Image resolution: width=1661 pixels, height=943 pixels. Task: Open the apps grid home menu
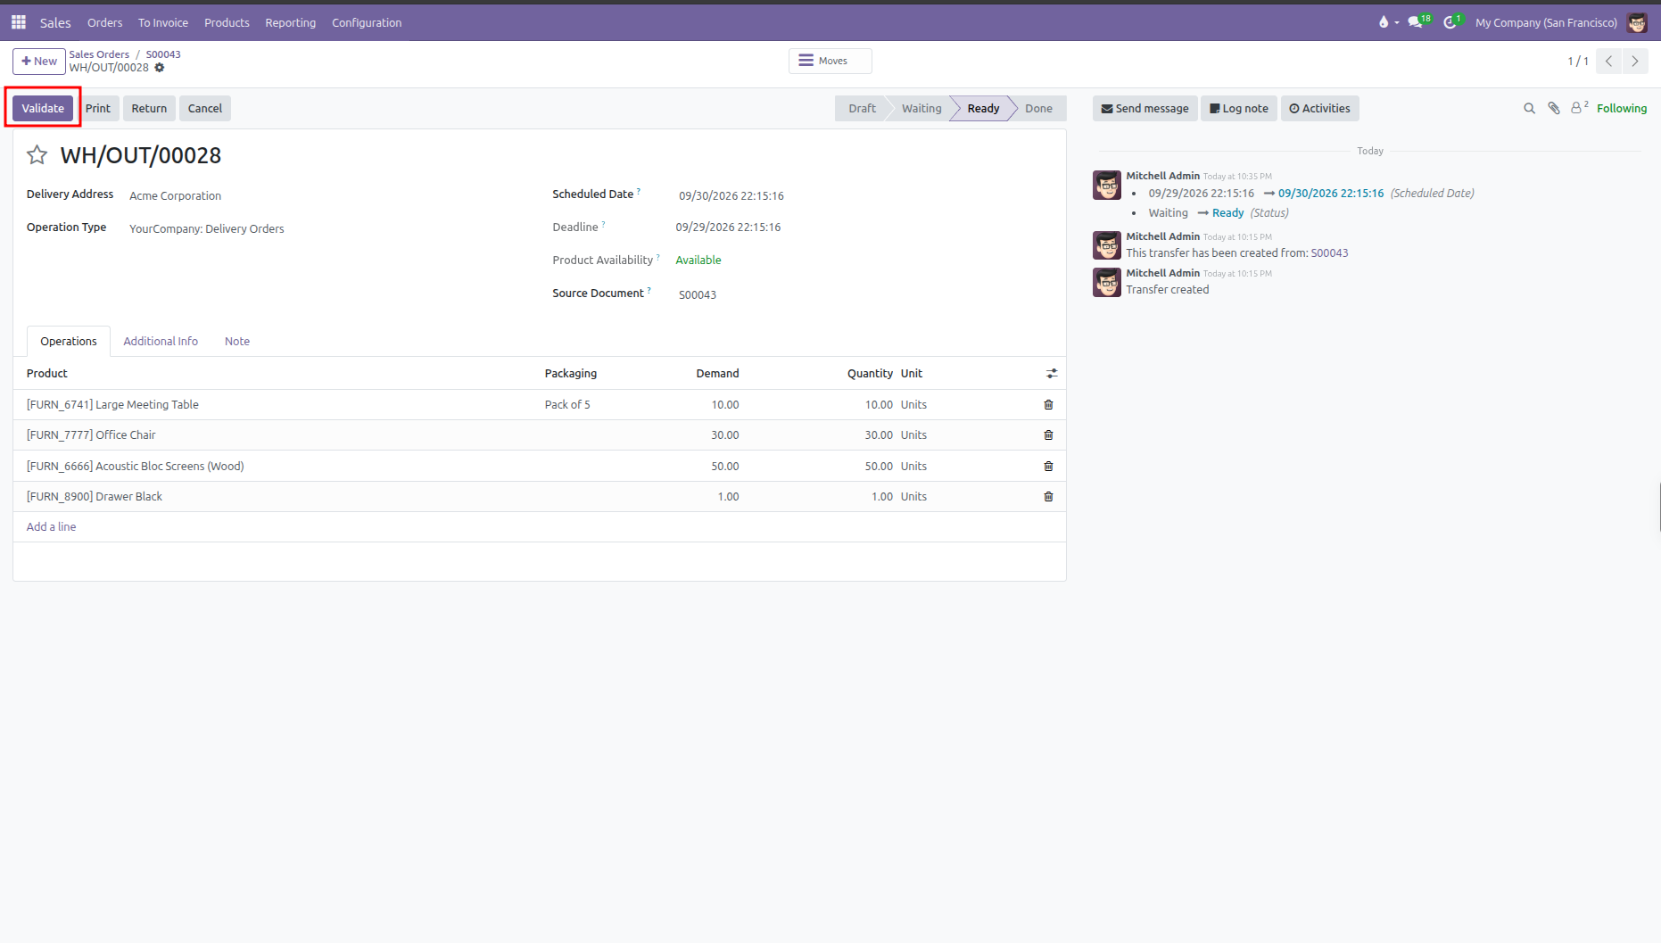pyautogui.click(x=19, y=22)
